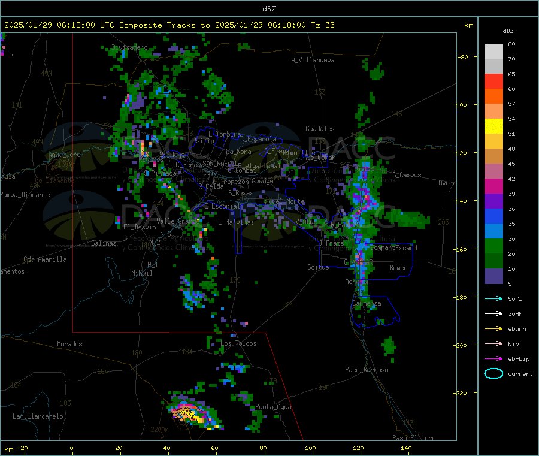Click the 'Divisadero' map label
The height and width of the screenshot is (456, 539).
point(130,47)
